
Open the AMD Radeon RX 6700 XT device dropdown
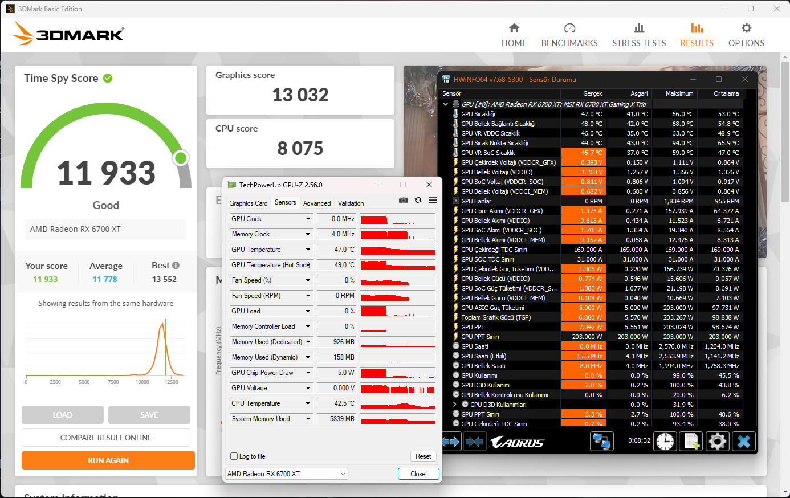(287, 473)
